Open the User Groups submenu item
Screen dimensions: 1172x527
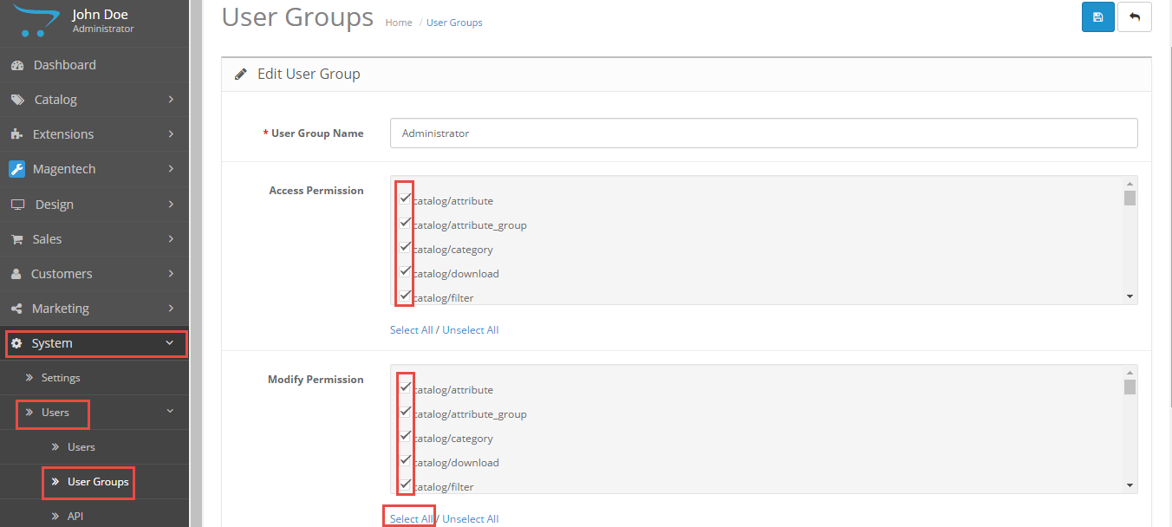coord(97,482)
